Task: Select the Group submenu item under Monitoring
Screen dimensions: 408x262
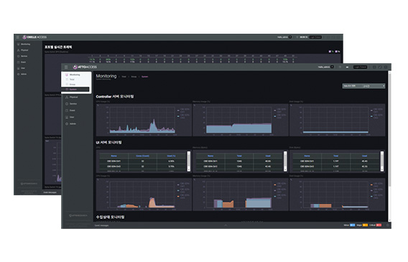Action: 73,84
